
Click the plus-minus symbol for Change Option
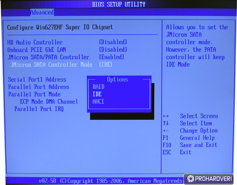166,131
